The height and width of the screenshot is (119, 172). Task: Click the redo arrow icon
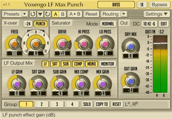(x=48, y=14)
